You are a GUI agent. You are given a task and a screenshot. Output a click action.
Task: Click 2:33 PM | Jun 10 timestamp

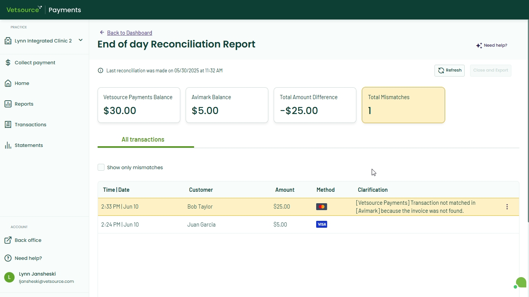tap(120, 207)
